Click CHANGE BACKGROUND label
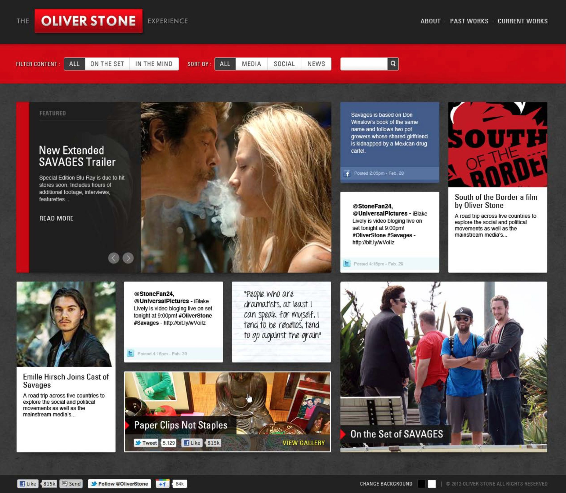This screenshot has width=566, height=493. click(386, 484)
